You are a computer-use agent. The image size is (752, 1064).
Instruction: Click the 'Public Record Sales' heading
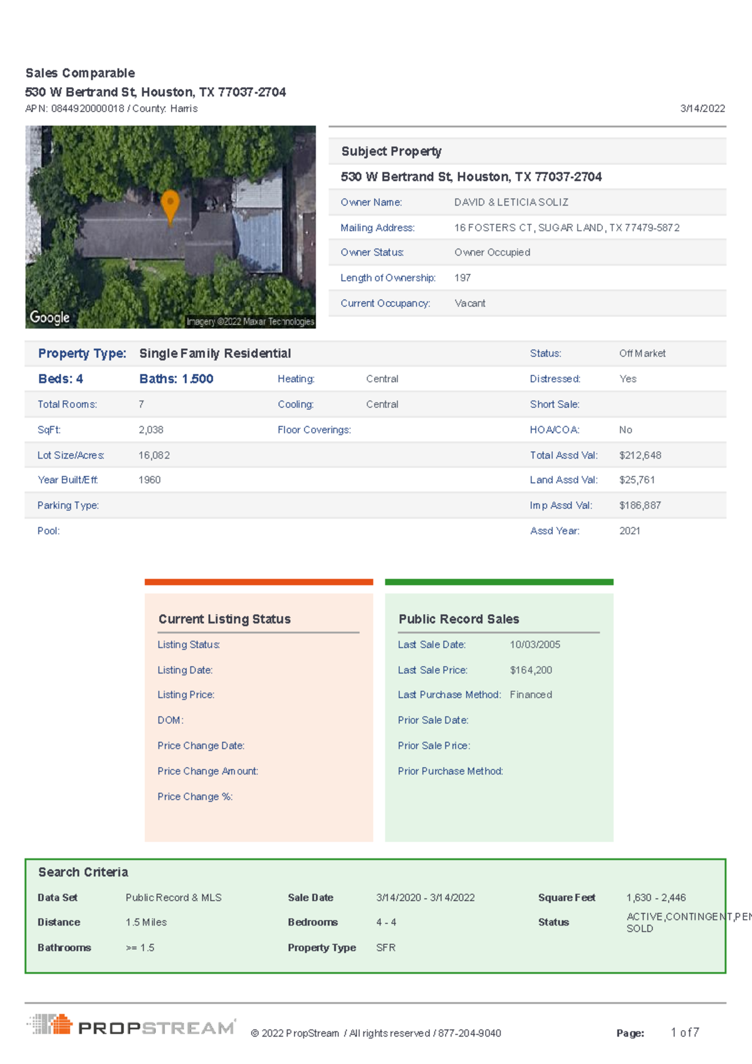point(459,619)
